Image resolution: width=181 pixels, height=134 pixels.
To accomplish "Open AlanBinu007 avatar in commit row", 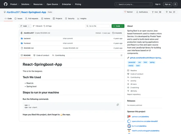I will click(x=22, y=33).
